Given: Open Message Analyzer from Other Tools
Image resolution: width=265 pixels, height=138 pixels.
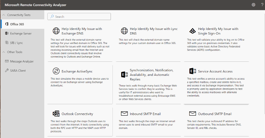Looking at the screenshot, I should (x=22, y=61).
